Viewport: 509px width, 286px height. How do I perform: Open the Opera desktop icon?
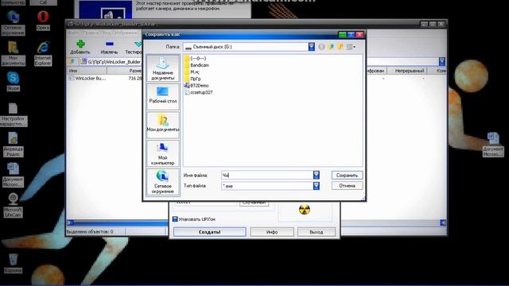43,21
